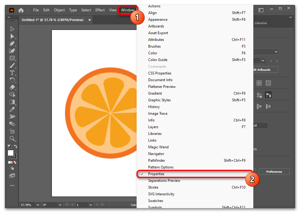Viewport: 300px width, 213px height.
Task: Click the Preferences button
Action: click(x=274, y=171)
